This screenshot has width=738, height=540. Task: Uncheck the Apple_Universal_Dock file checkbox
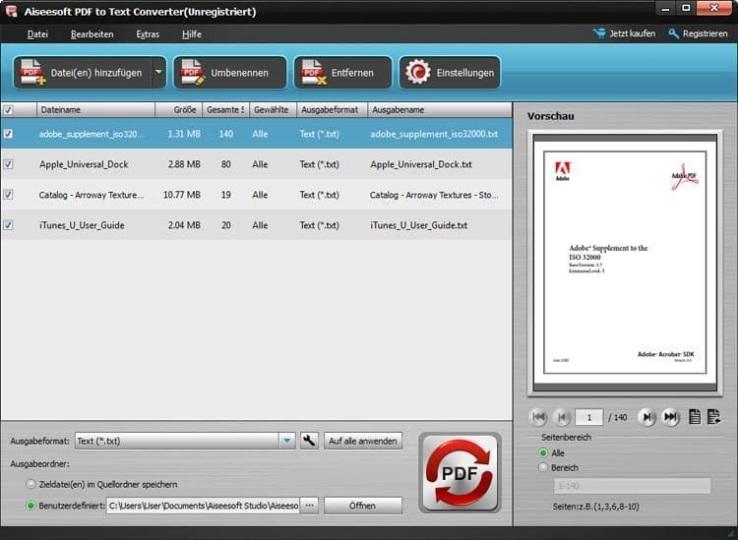pyautogui.click(x=8, y=164)
